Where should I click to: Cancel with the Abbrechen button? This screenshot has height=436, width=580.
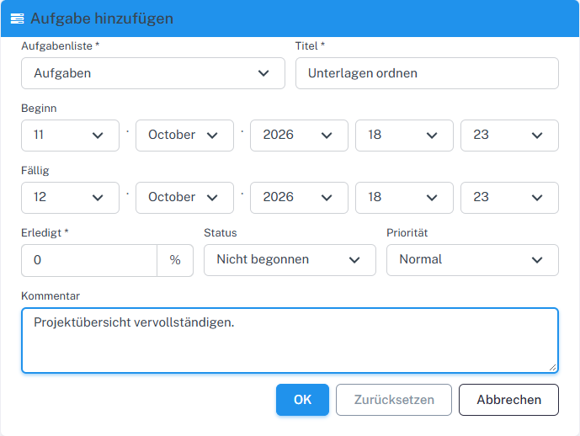point(508,400)
